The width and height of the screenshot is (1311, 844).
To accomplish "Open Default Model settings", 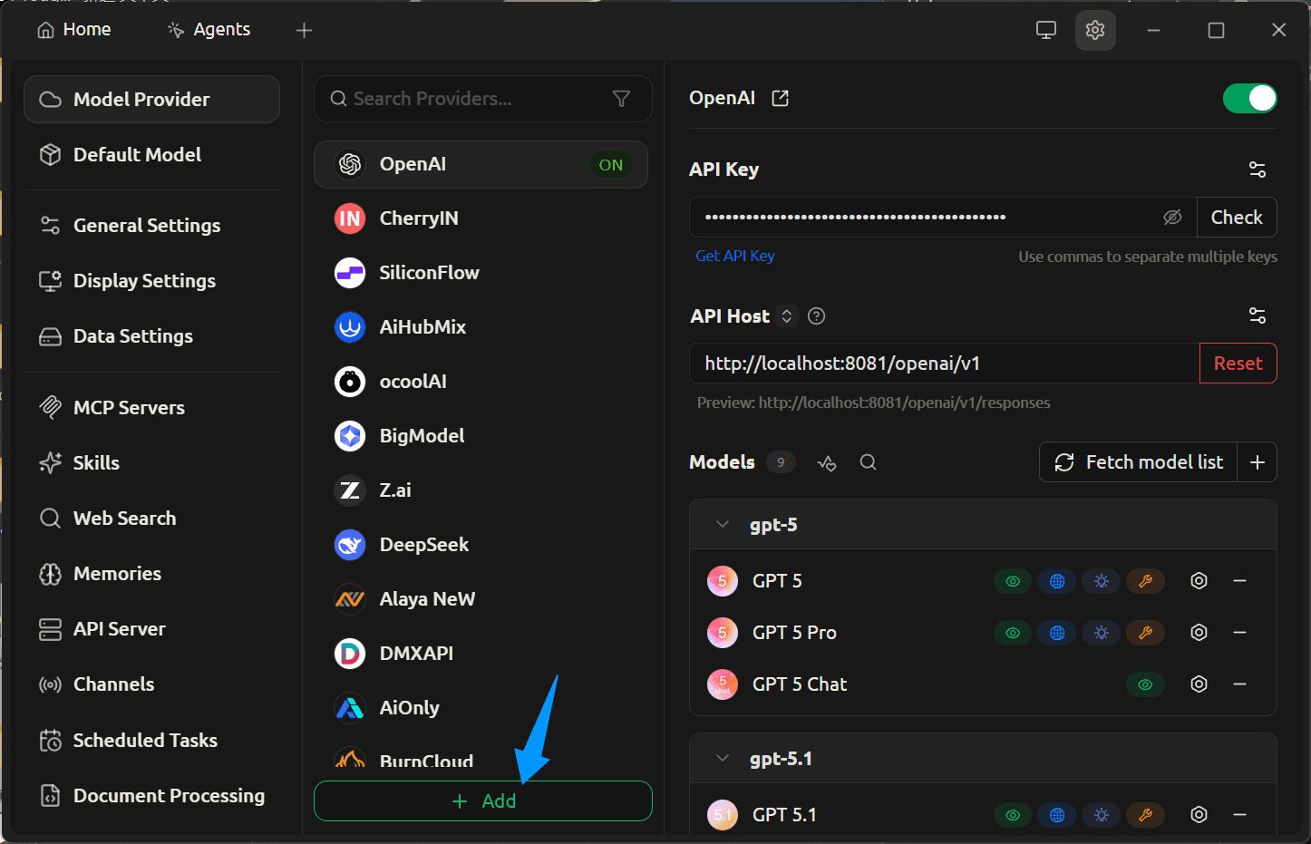I will pos(151,155).
